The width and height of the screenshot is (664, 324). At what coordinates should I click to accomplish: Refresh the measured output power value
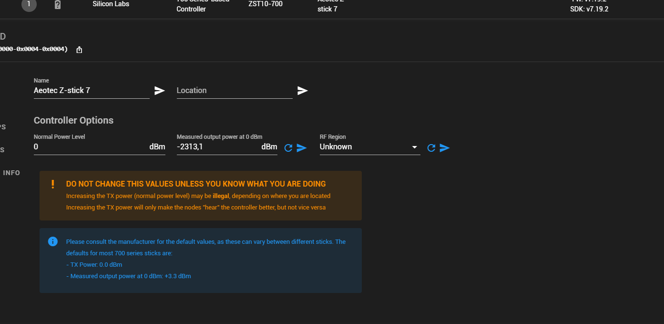point(288,148)
